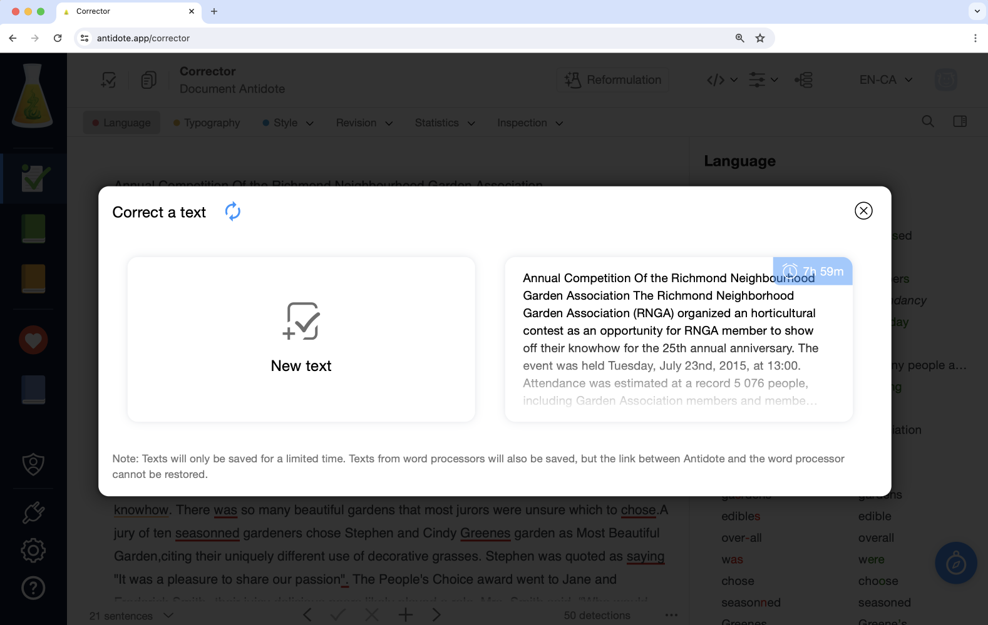Switch to the Typography tab
The height and width of the screenshot is (625, 988).
click(x=207, y=123)
